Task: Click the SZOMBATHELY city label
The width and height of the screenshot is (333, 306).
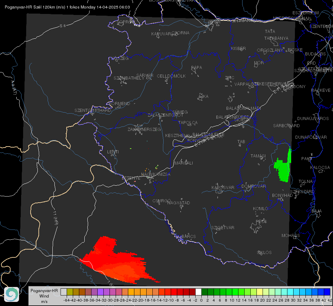Action: 129,78
